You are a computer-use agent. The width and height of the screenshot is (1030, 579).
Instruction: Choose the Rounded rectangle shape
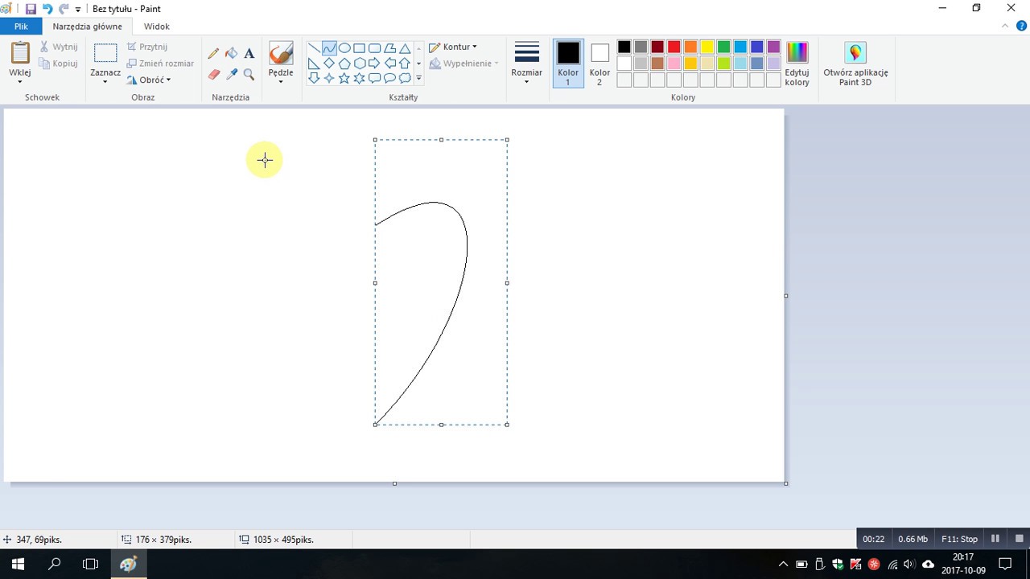pyautogui.click(x=375, y=48)
